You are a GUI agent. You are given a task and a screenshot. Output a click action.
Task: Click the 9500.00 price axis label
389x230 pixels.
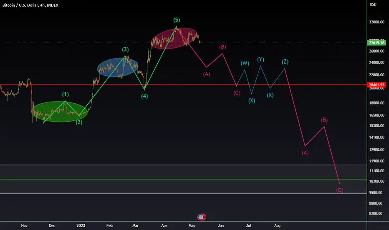(376, 193)
